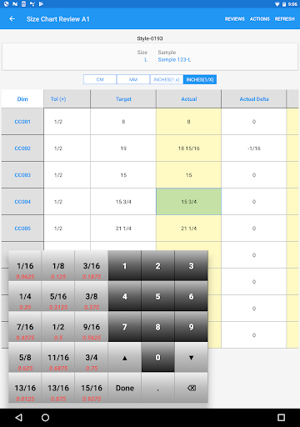Tap Android back triangle button
The width and height of the screenshot is (300, 427).
pos(18,418)
